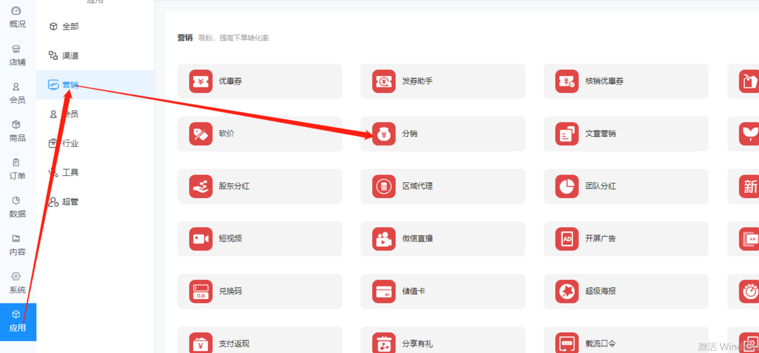Open the 兑换码 app icon
This screenshot has height=353, width=759.
click(x=201, y=291)
